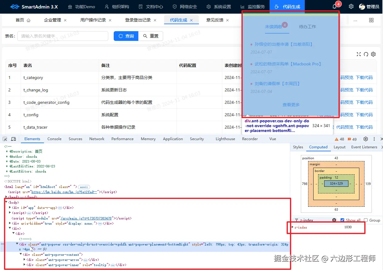The image size is (383, 270).
Task: Click the hm.baidu.com script link
Action: [x=64, y=192]
